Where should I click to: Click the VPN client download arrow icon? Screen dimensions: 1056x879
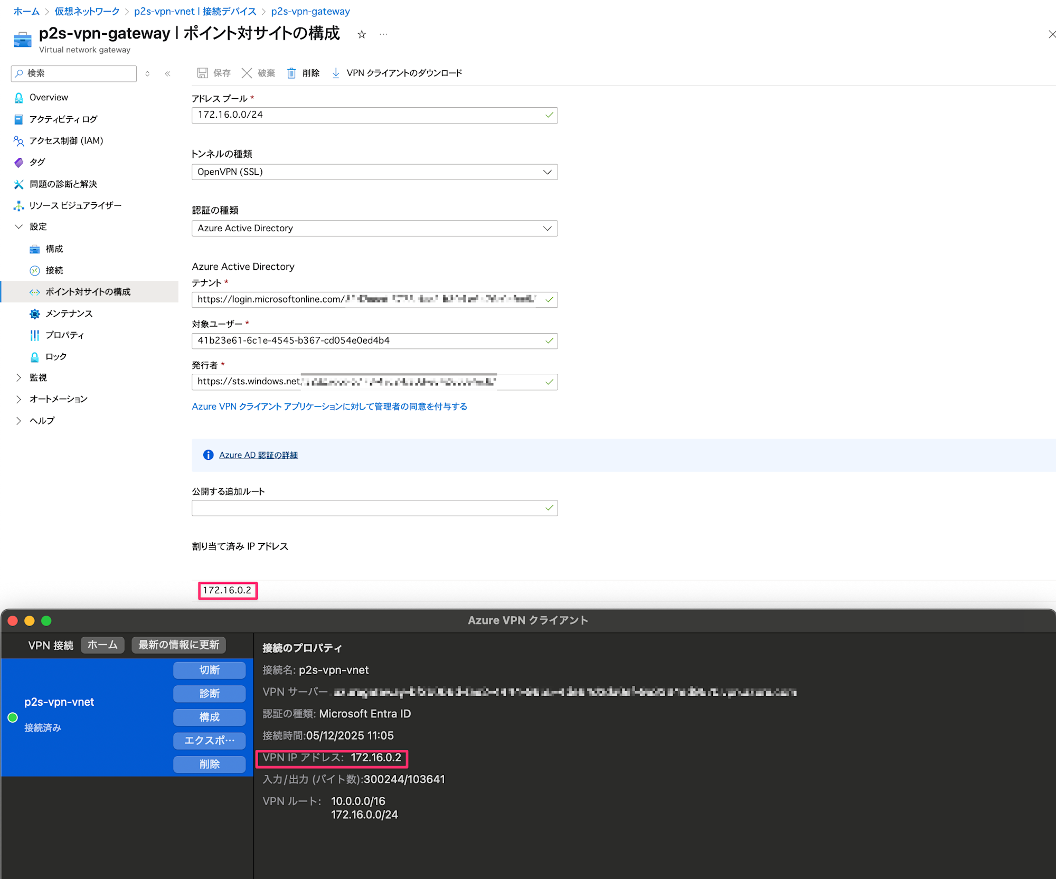pos(336,73)
